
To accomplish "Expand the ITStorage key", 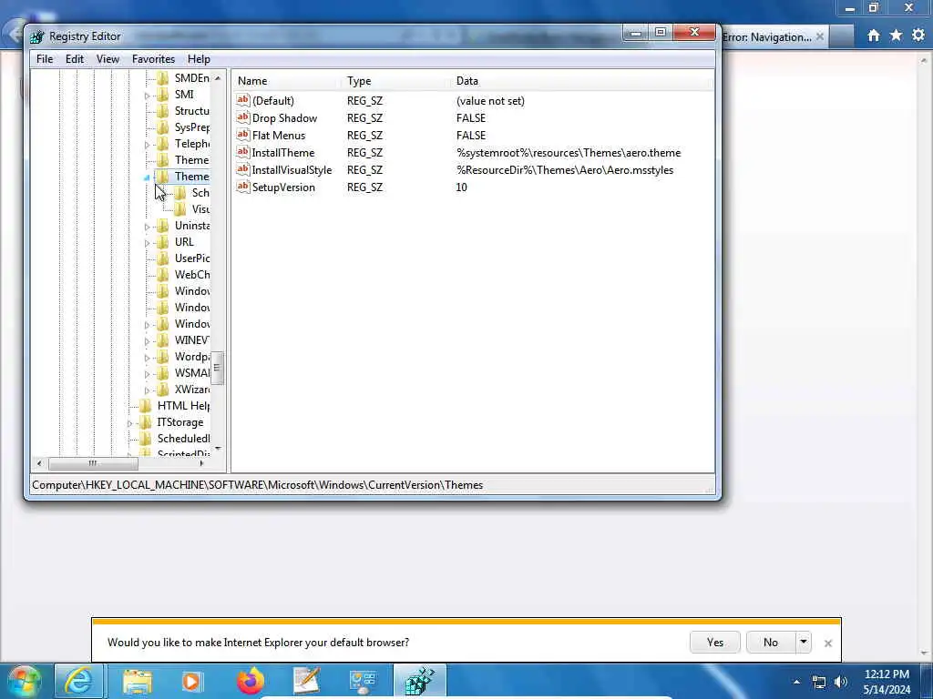I will 129,423.
